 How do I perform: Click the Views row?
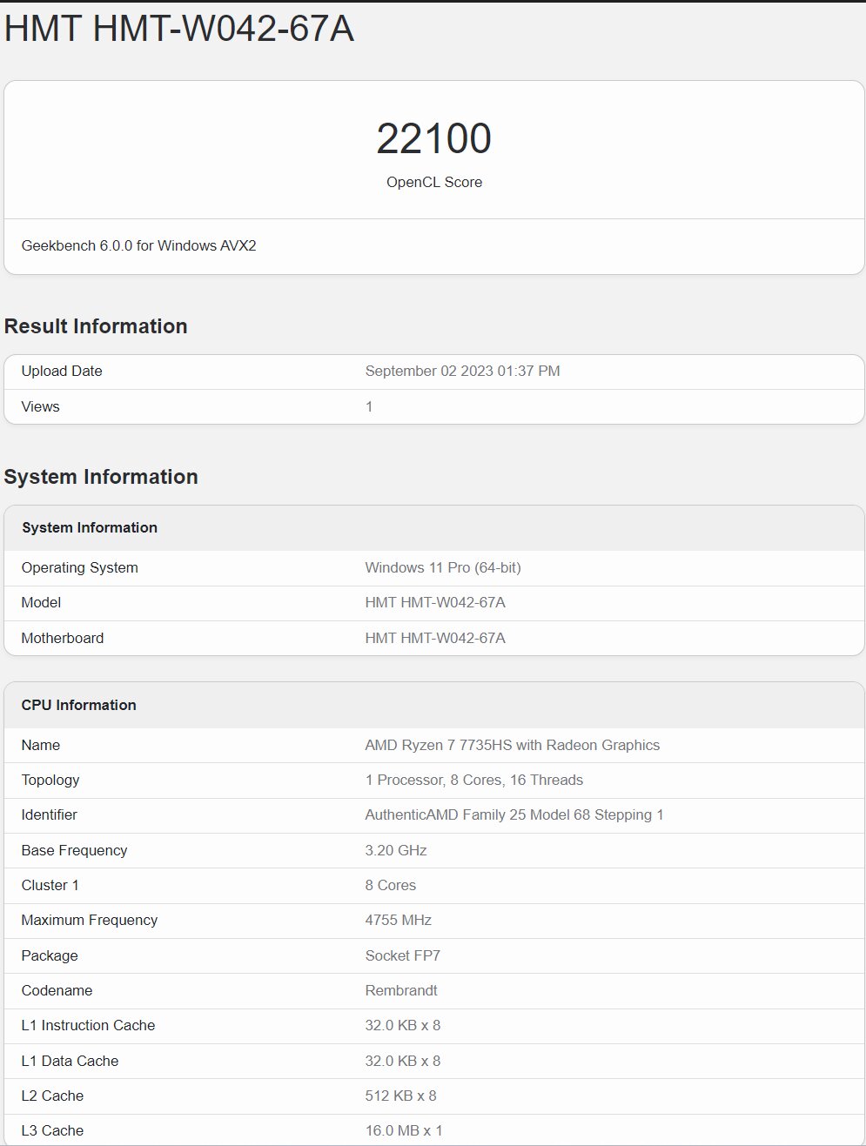(x=433, y=406)
